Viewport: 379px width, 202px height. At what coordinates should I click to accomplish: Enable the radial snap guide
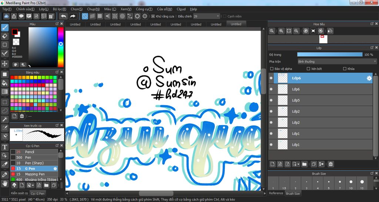(x=115, y=16)
